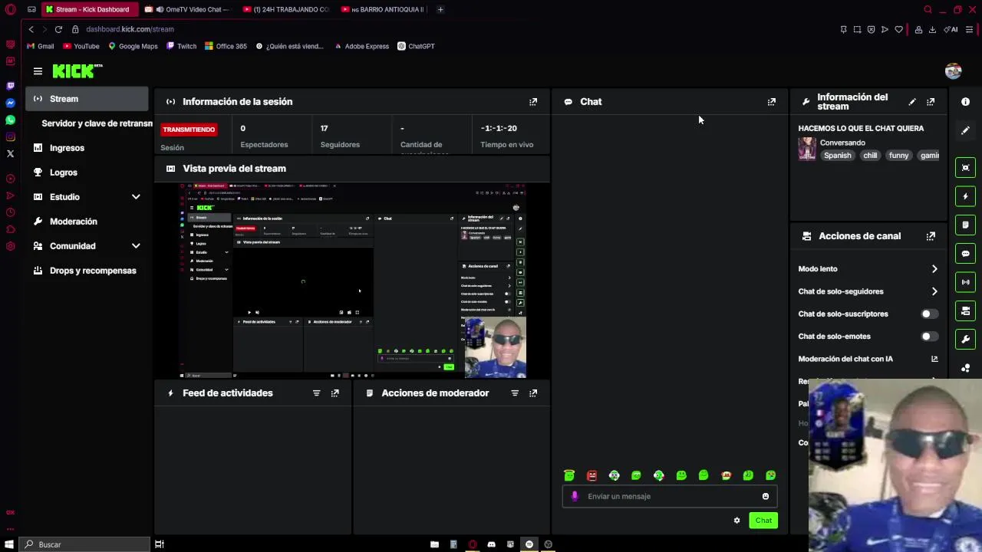Insert the red angry emote
Image resolution: width=982 pixels, height=552 pixels.
592,475
